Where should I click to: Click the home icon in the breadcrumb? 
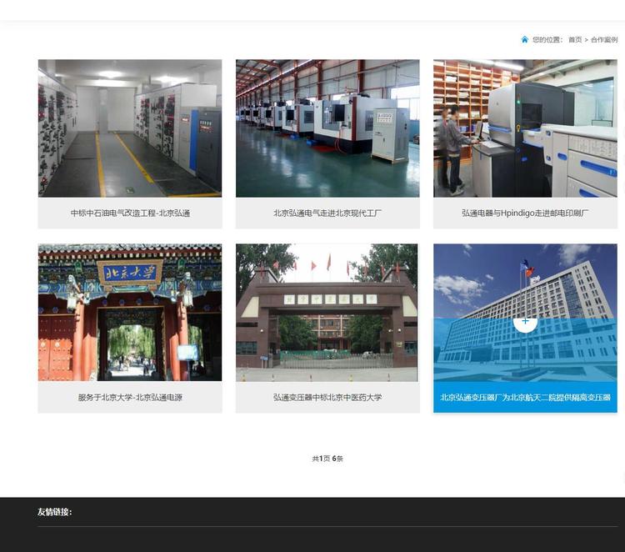pyautogui.click(x=524, y=39)
